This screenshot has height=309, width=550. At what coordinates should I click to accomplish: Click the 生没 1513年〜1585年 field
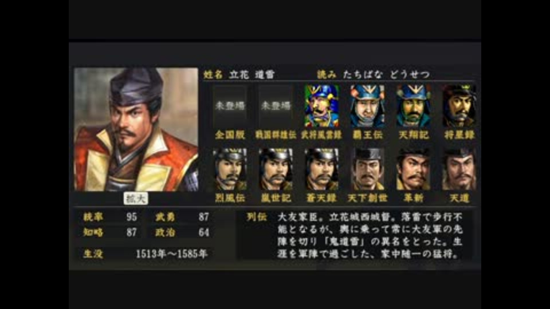pyautogui.click(x=145, y=253)
